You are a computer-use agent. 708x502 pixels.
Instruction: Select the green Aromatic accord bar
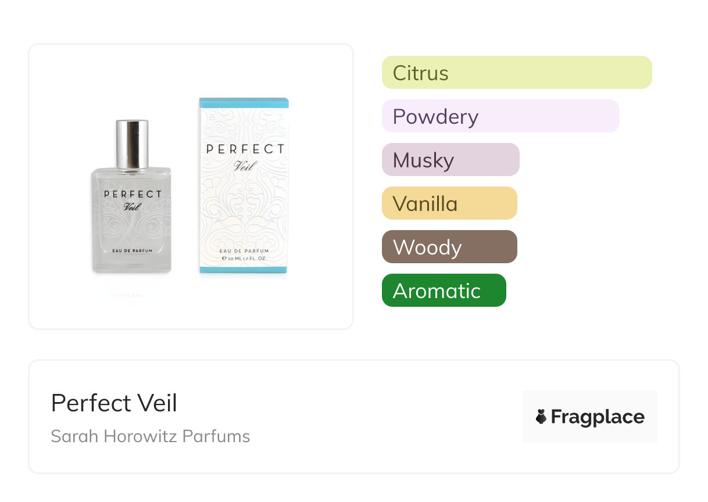pos(444,291)
